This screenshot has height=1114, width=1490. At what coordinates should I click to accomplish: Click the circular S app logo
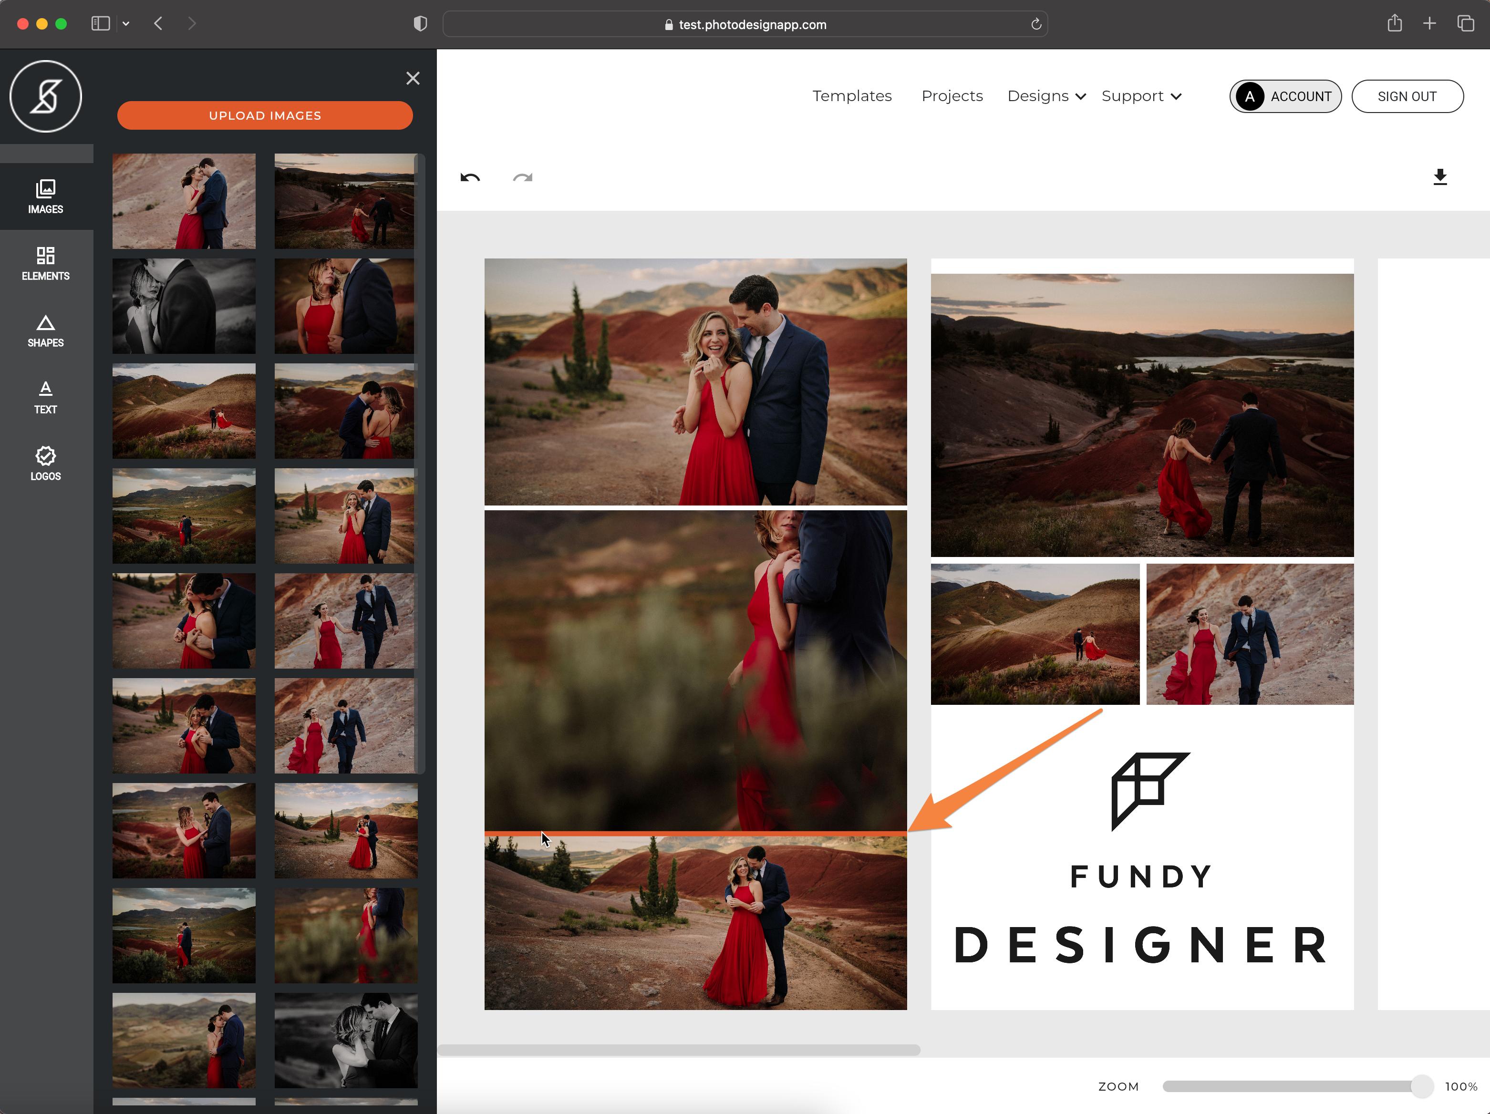coord(46,96)
